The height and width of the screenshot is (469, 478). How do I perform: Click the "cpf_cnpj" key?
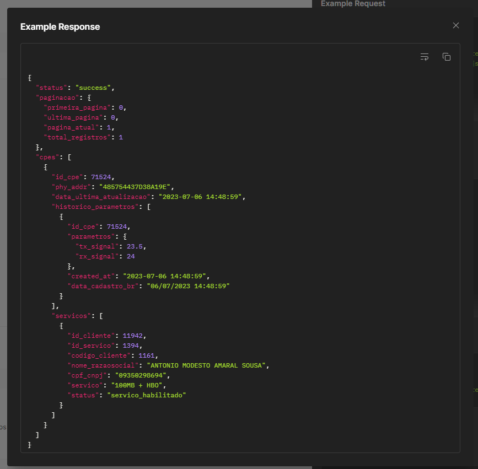click(x=87, y=375)
